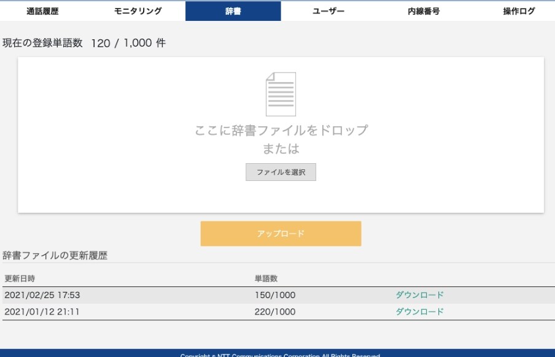Click the 2021/02/25 17:53 date cell
555x357 pixels.
click(x=42, y=294)
